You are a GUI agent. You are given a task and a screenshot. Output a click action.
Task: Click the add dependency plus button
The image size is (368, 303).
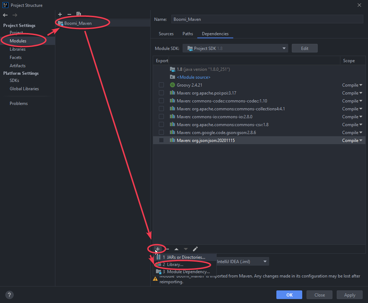[x=157, y=249]
